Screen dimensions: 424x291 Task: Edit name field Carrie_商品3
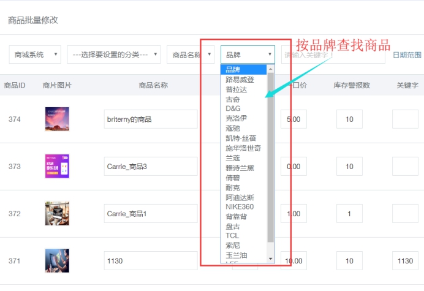point(151,166)
